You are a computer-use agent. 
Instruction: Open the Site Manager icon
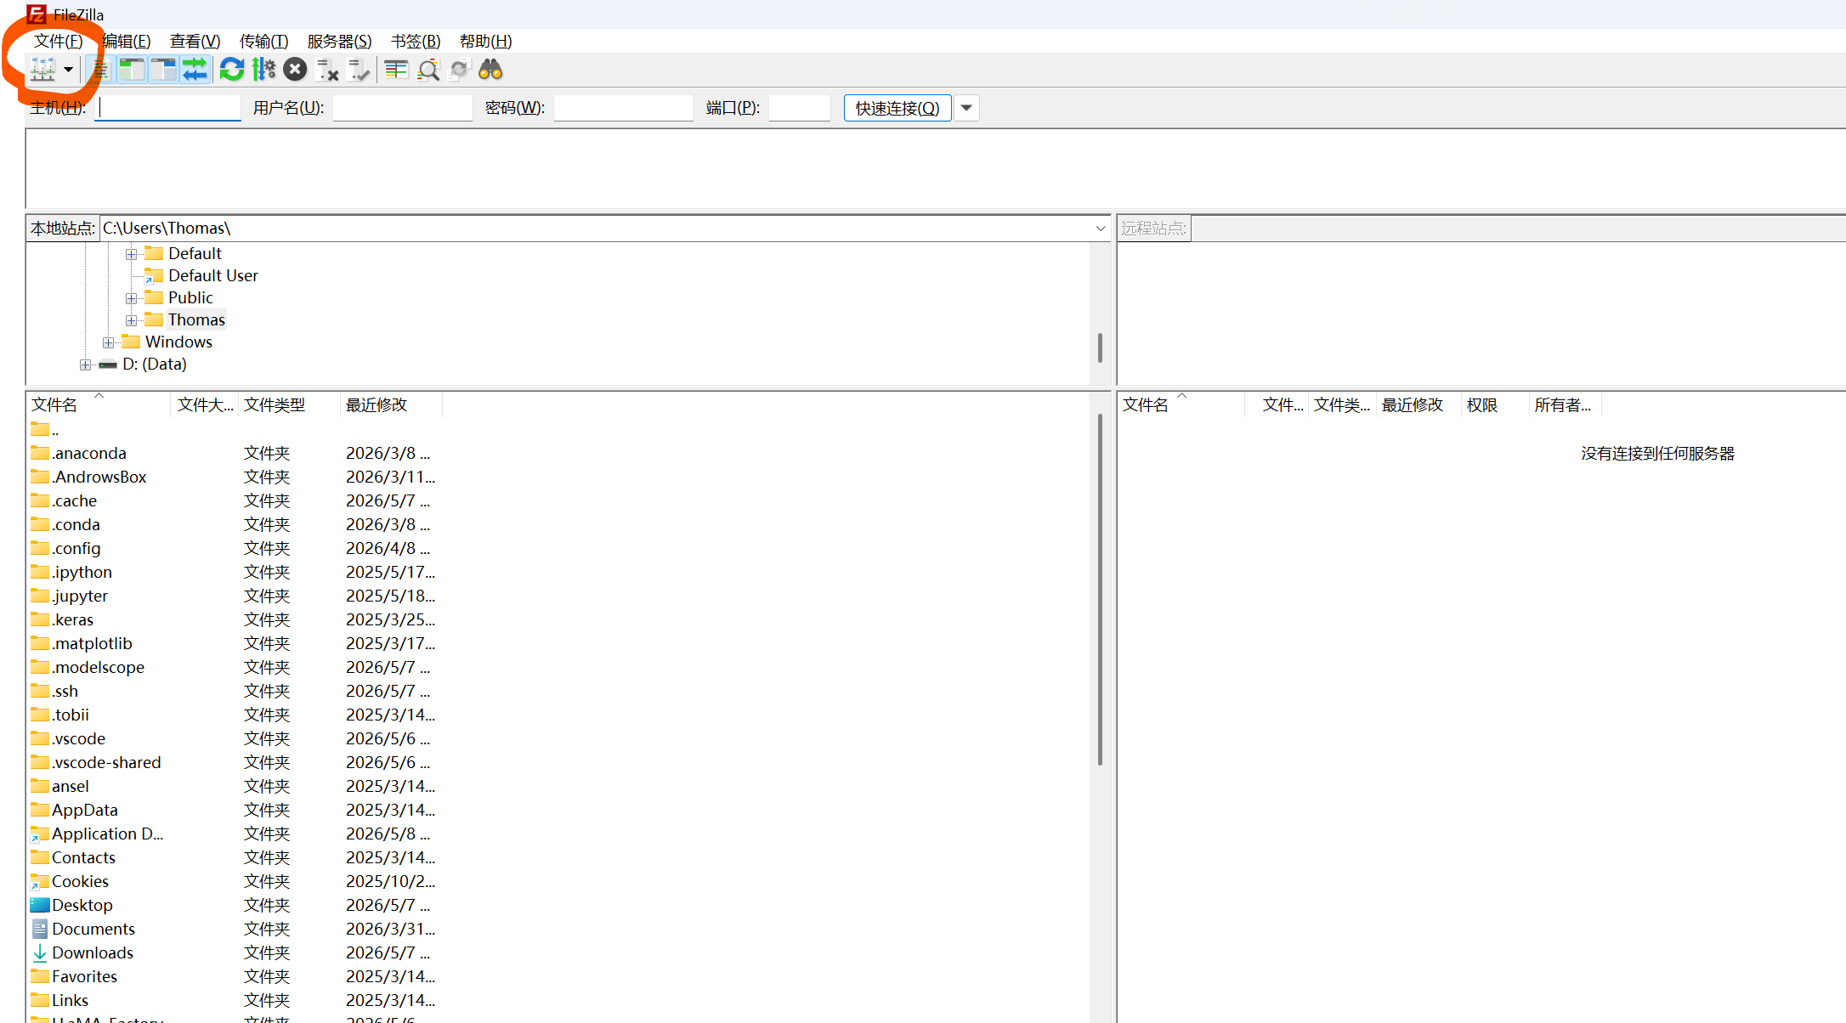click(42, 70)
